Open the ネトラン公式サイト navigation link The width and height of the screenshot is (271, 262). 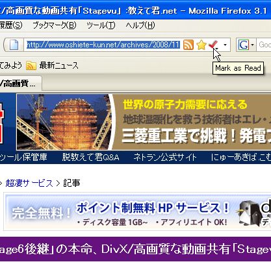[165, 157]
